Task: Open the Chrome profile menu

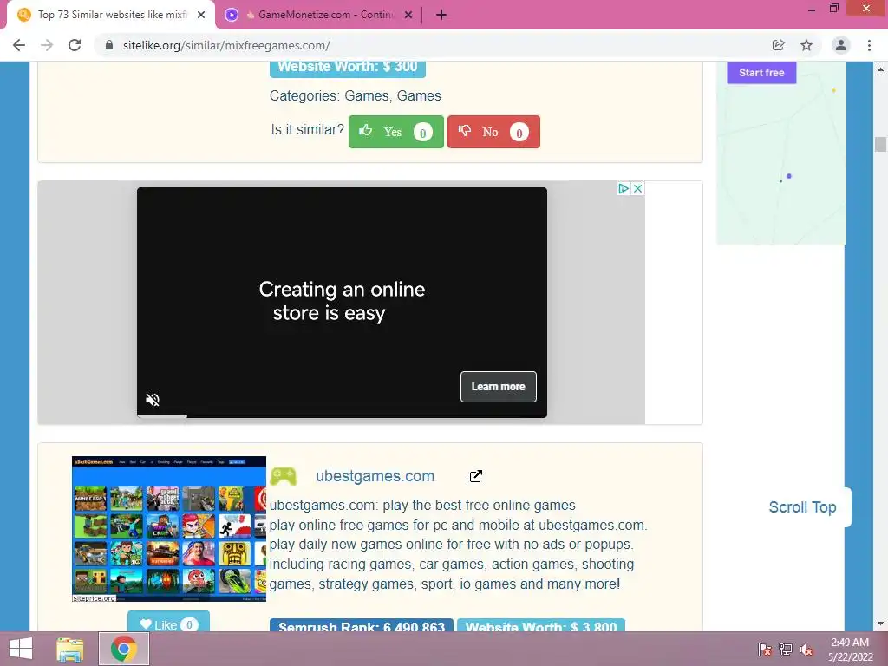Action: (x=841, y=45)
